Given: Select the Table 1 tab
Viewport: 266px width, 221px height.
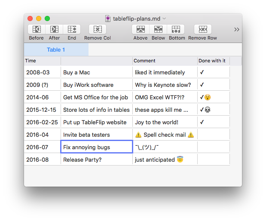Looking at the screenshot, I should [x=56, y=50].
